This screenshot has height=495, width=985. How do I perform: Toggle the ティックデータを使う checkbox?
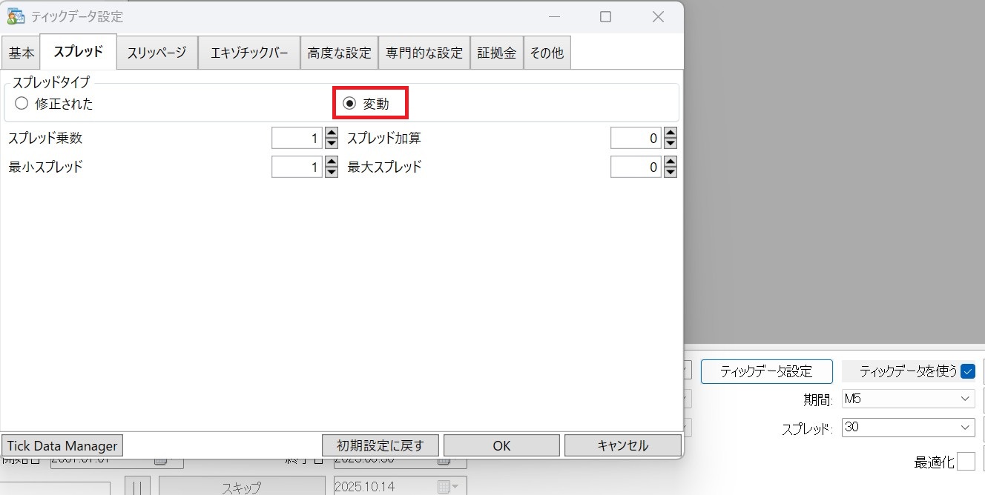coord(967,371)
